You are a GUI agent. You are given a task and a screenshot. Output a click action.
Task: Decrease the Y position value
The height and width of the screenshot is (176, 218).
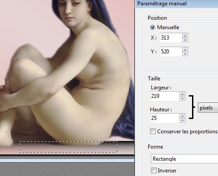185,54
